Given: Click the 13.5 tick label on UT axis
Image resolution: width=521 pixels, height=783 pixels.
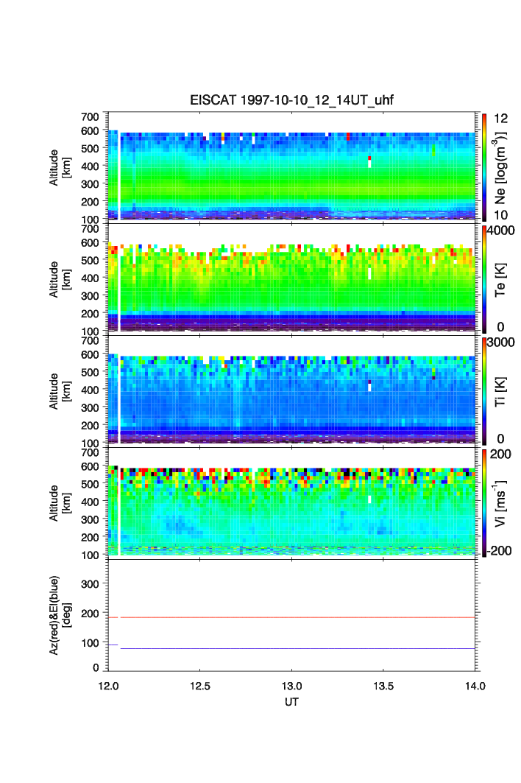Looking at the screenshot, I should click(383, 686).
